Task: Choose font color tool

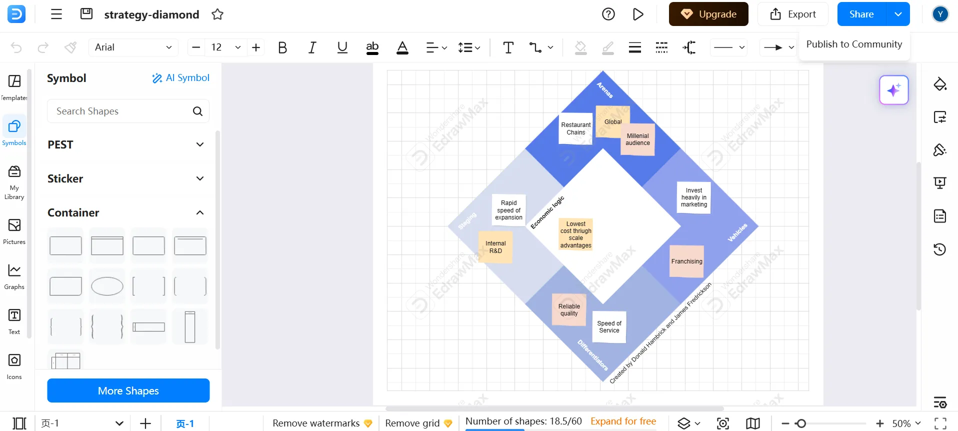Action: pyautogui.click(x=402, y=47)
